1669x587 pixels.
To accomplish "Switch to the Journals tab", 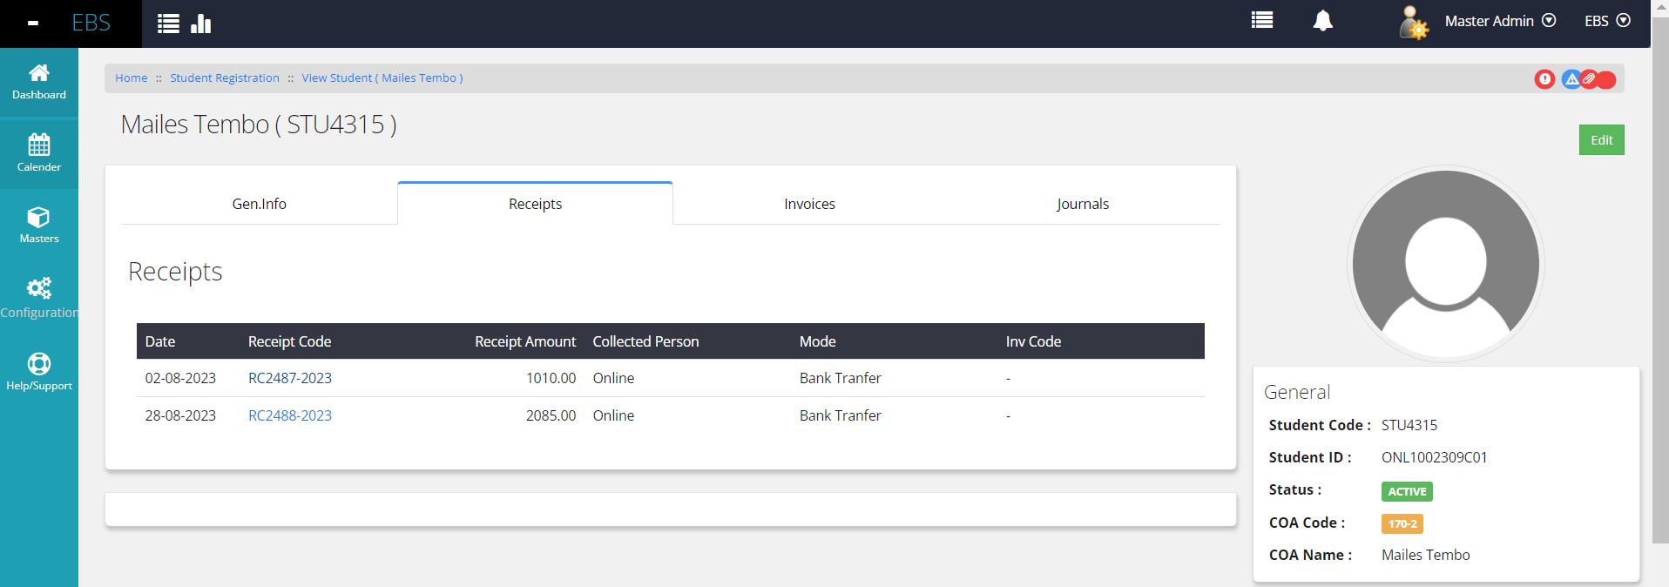I will tap(1082, 204).
